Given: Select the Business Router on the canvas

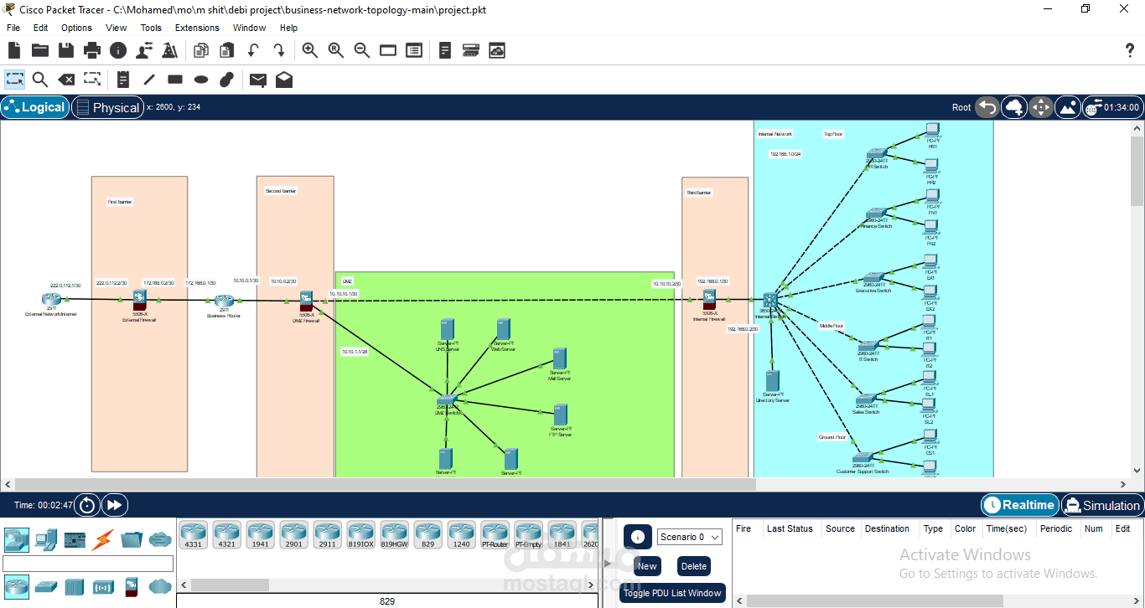Looking at the screenshot, I should (223, 301).
